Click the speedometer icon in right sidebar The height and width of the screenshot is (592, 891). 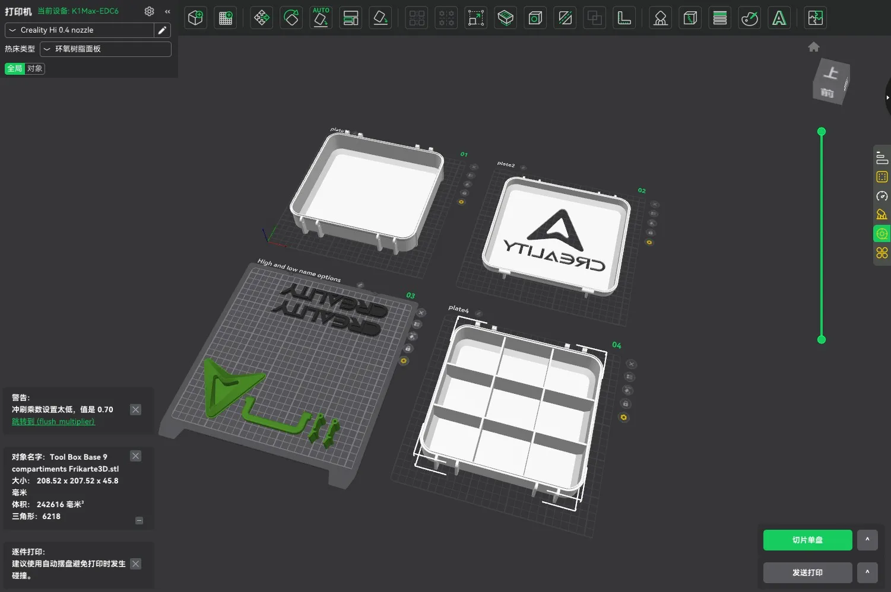point(882,196)
